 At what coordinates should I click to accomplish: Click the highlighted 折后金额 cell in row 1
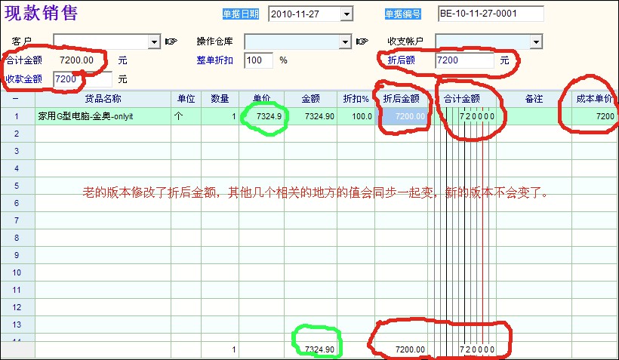(401, 116)
